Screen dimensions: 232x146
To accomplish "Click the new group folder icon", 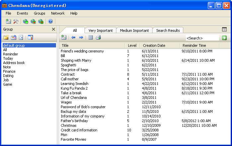I will tap(6, 37).
